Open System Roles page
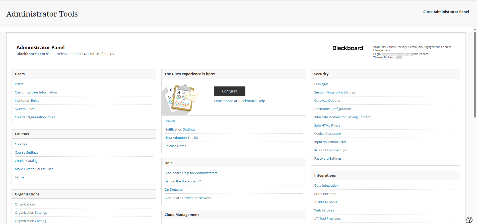This screenshot has height=224, width=477. (25, 109)
